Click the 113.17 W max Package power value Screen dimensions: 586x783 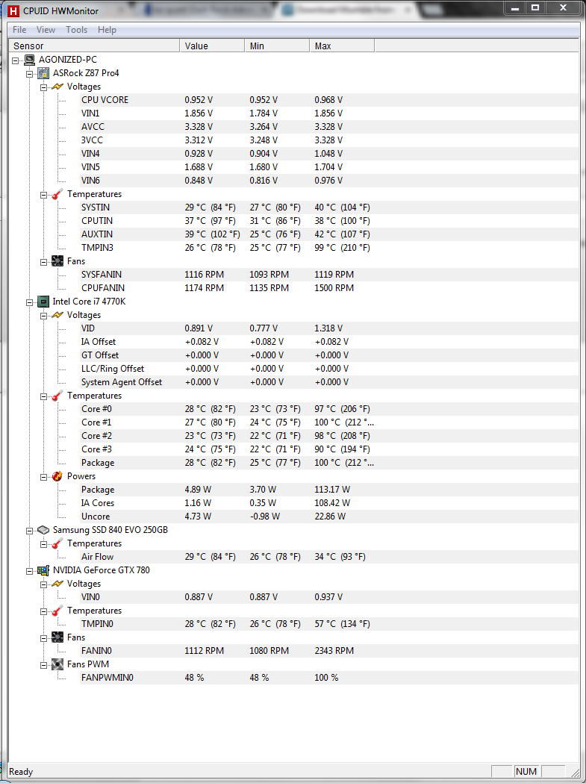click(332, 490)
